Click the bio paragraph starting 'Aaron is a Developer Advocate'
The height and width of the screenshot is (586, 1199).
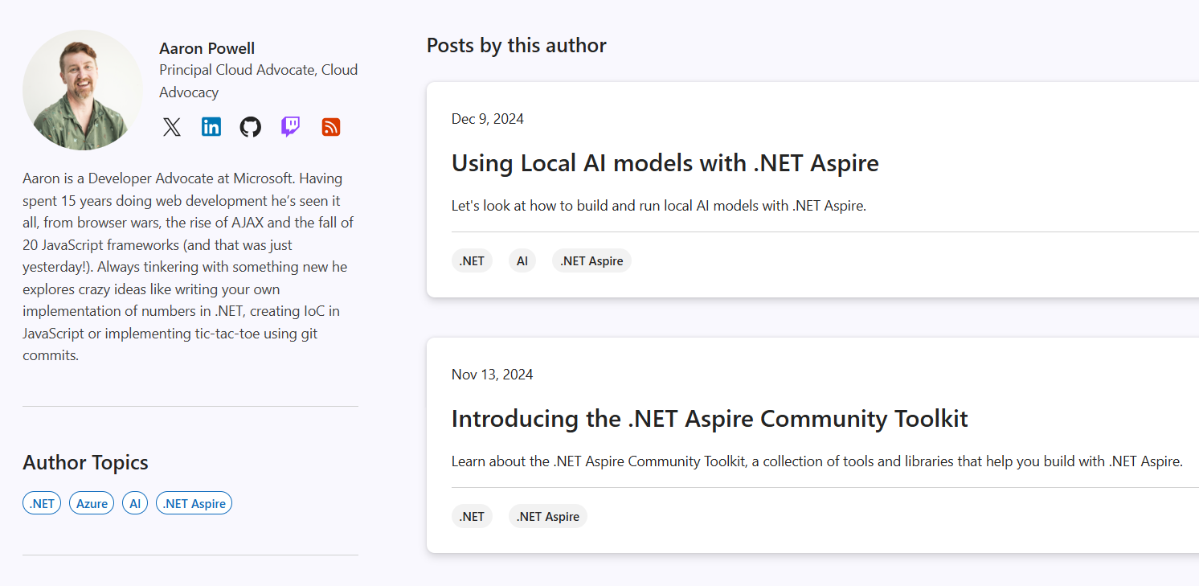[189, 266]
